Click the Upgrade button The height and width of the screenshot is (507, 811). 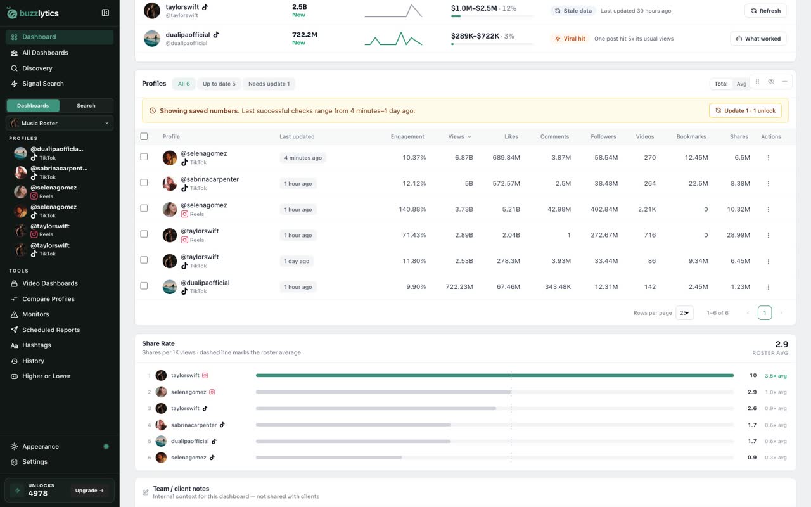(x=89, y=491)
